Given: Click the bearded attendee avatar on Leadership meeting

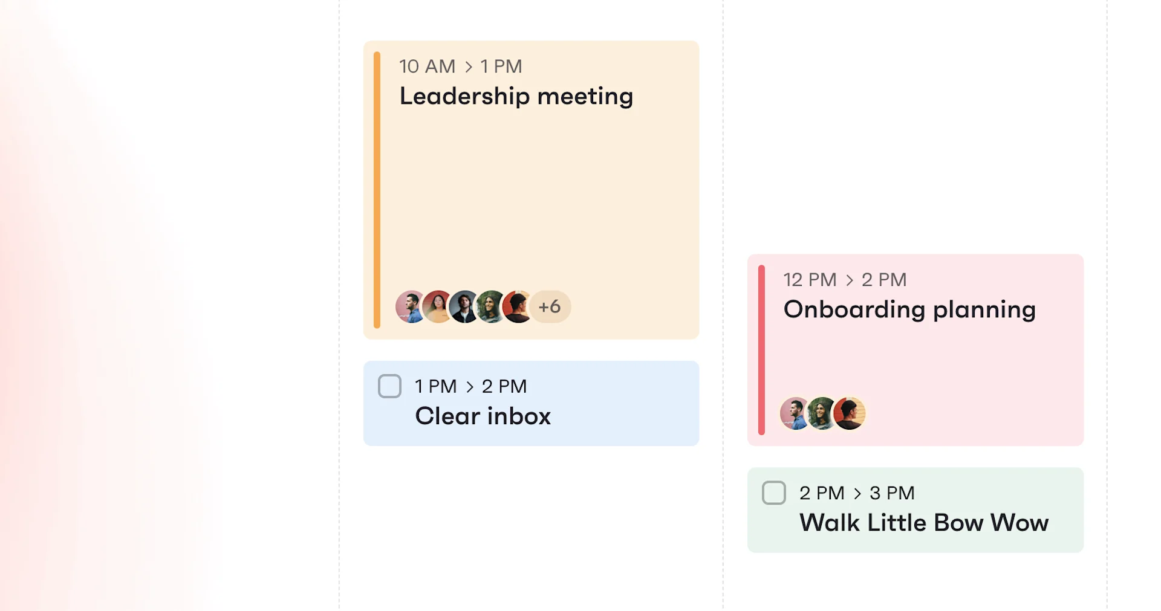Looking at the screenshot, I should [464, 307].
